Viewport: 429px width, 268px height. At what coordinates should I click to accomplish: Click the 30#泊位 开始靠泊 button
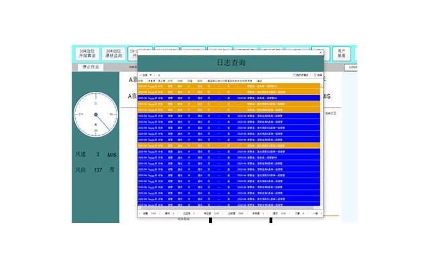(85, 54)
